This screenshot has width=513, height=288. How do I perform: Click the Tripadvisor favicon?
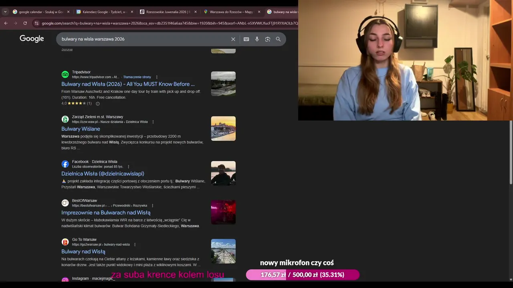click(65, 74)
